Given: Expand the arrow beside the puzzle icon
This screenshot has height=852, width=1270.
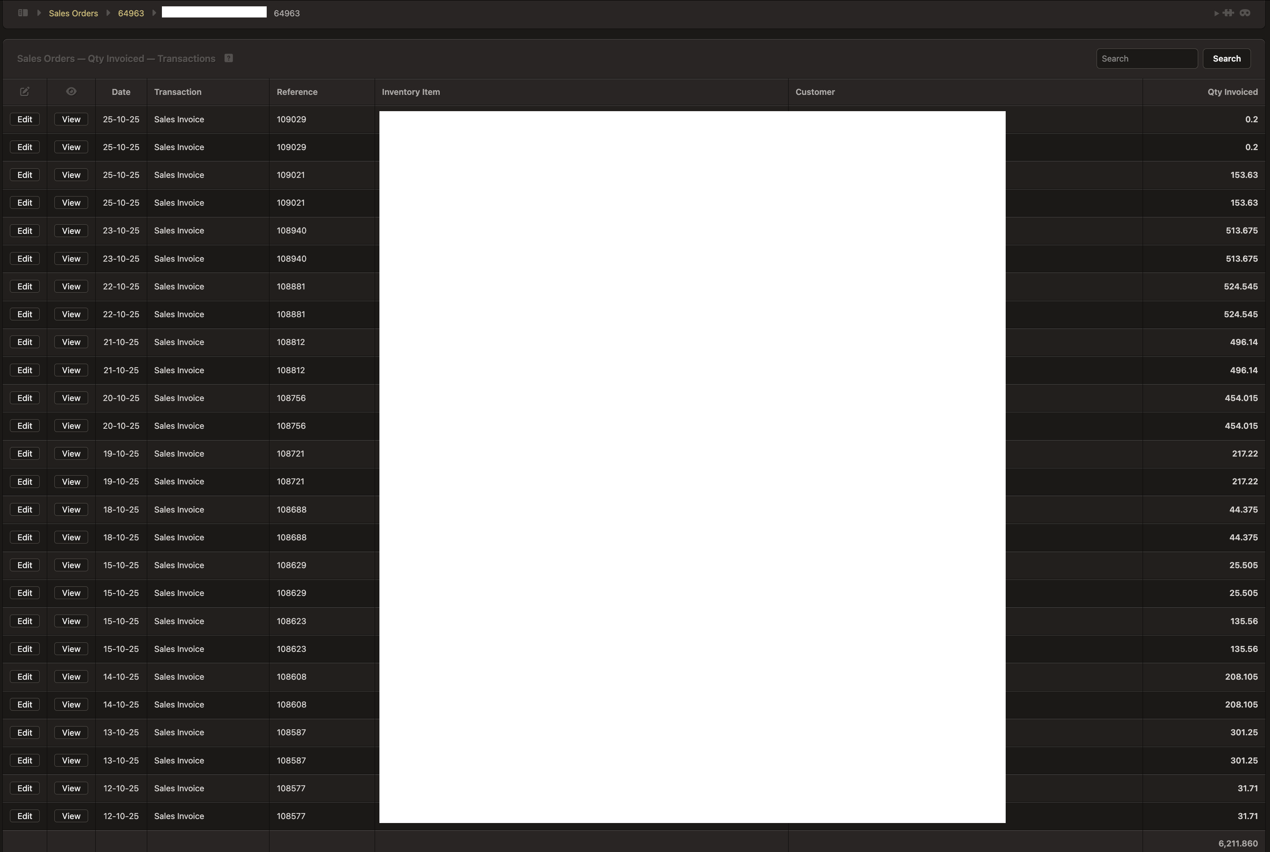Looking at the screenshot, I should tap(1217, 13).
